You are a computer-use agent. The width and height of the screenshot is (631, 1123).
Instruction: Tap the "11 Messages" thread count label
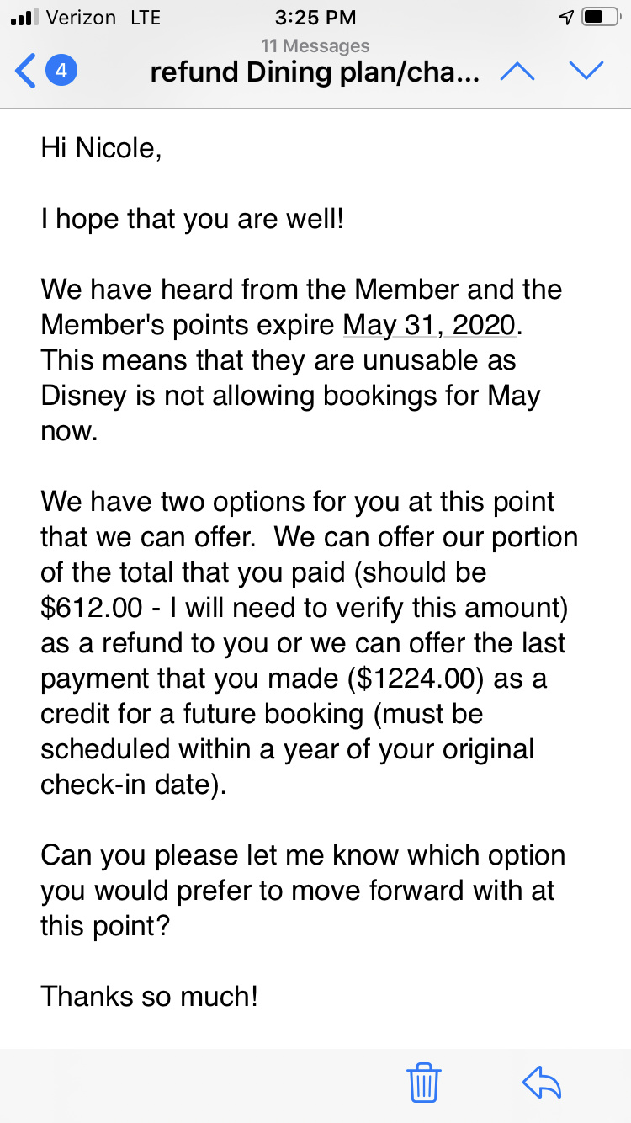(315, 45)
